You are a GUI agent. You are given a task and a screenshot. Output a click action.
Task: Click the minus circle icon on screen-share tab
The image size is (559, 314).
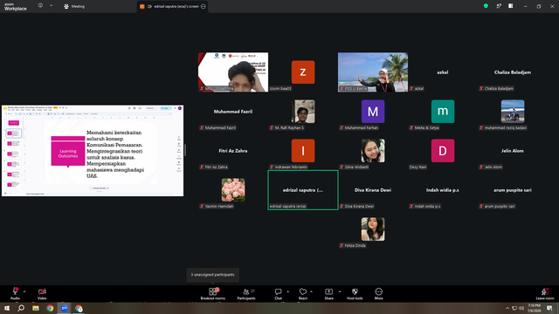click(x=204, y=6)
